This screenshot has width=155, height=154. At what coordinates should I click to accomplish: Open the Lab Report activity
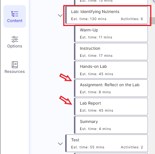coord(111,107)
